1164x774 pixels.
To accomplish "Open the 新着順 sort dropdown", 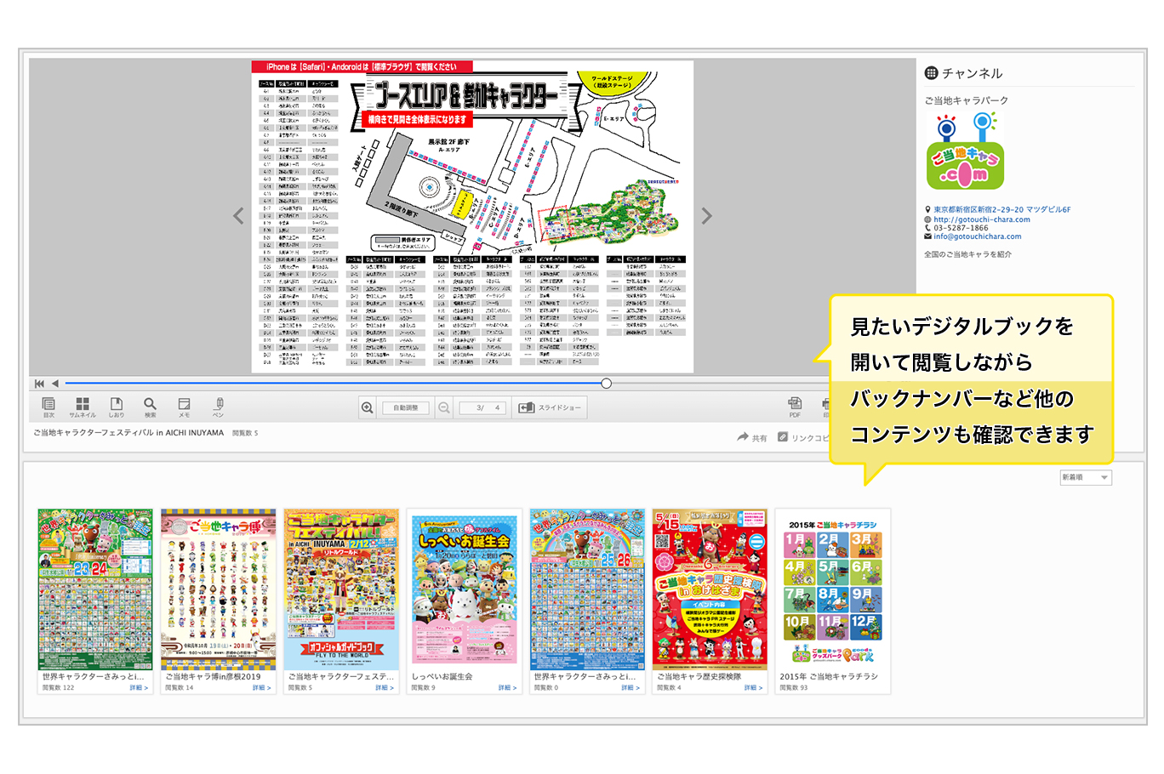I will tap(1086, 478).
